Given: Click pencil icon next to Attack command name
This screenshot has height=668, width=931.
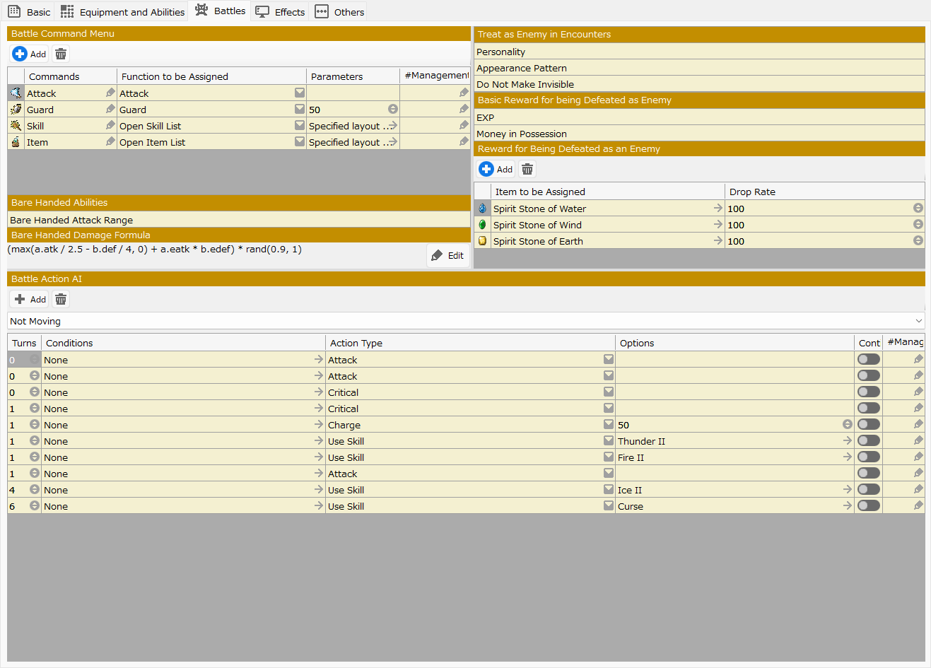Looking at the screenshot, I should pyautogui.click(x=110, y=93).
